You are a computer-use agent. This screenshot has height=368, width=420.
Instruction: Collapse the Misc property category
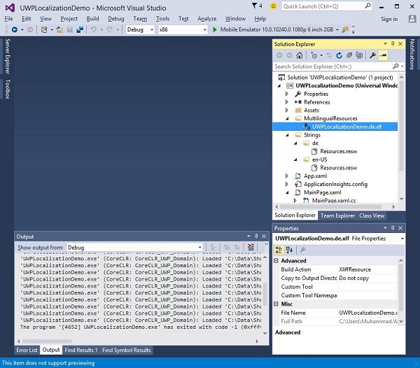point(276,304)
